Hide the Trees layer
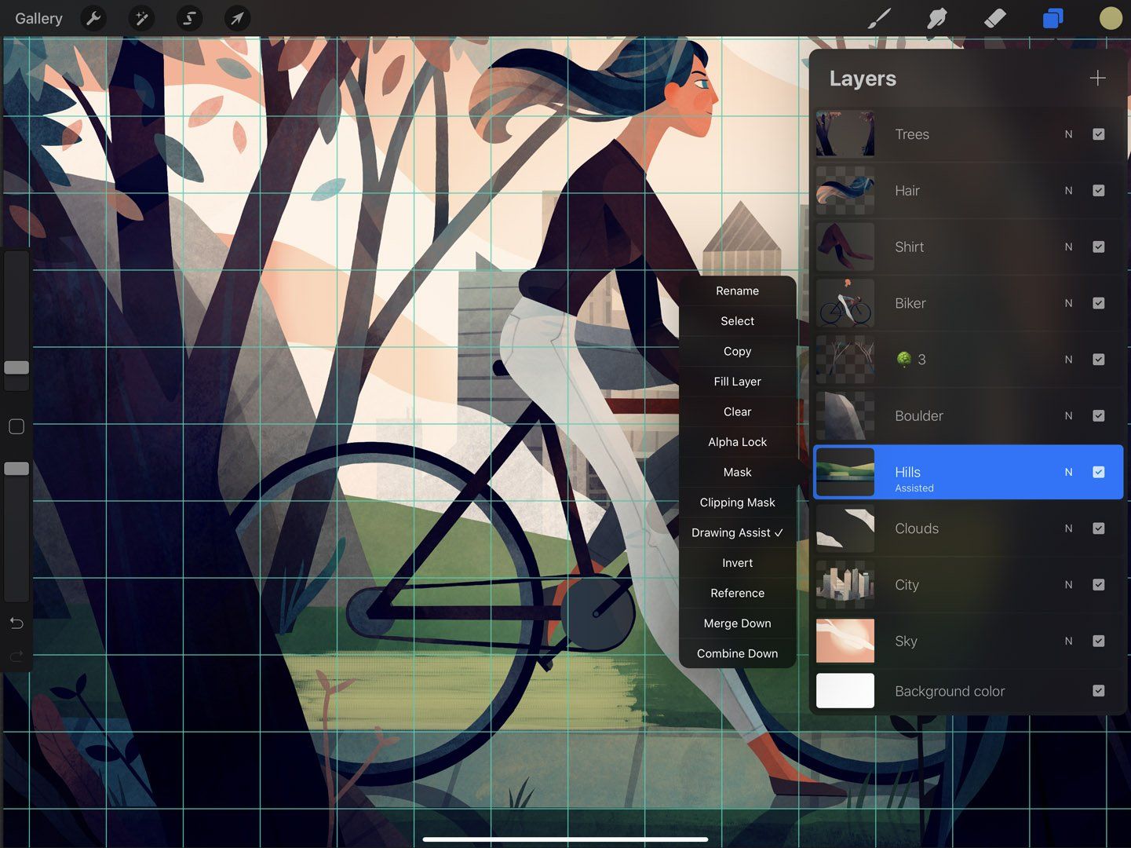Screen dimensions: 1131x848 click(1098, 134)
